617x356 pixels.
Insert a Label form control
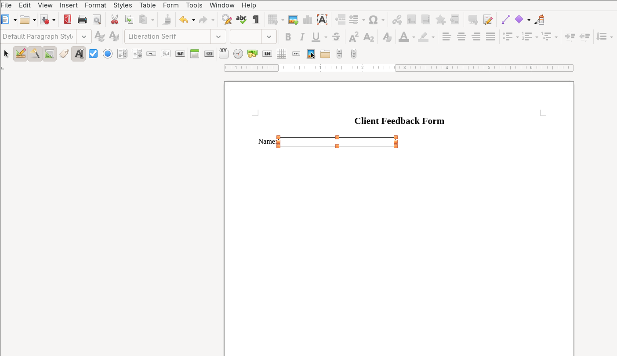point(64,54)
